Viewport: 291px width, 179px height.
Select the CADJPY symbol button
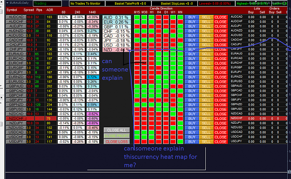[x=16, y=45]
